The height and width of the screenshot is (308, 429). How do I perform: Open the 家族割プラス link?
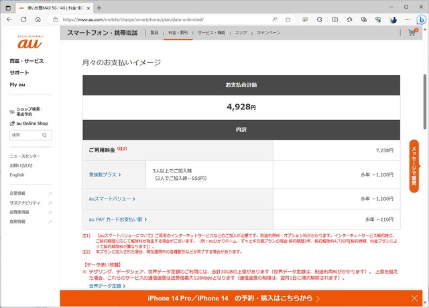coord(105,174)
